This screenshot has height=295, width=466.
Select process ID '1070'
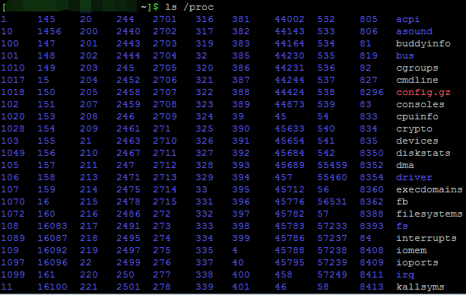pos(13,202)
